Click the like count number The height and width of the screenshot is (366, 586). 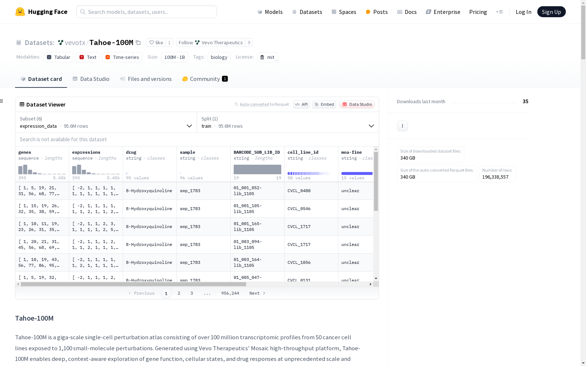pos(169,42)
